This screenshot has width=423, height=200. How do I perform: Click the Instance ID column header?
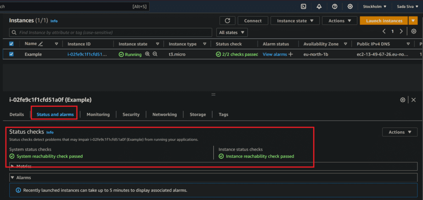[x=79, y=44]
